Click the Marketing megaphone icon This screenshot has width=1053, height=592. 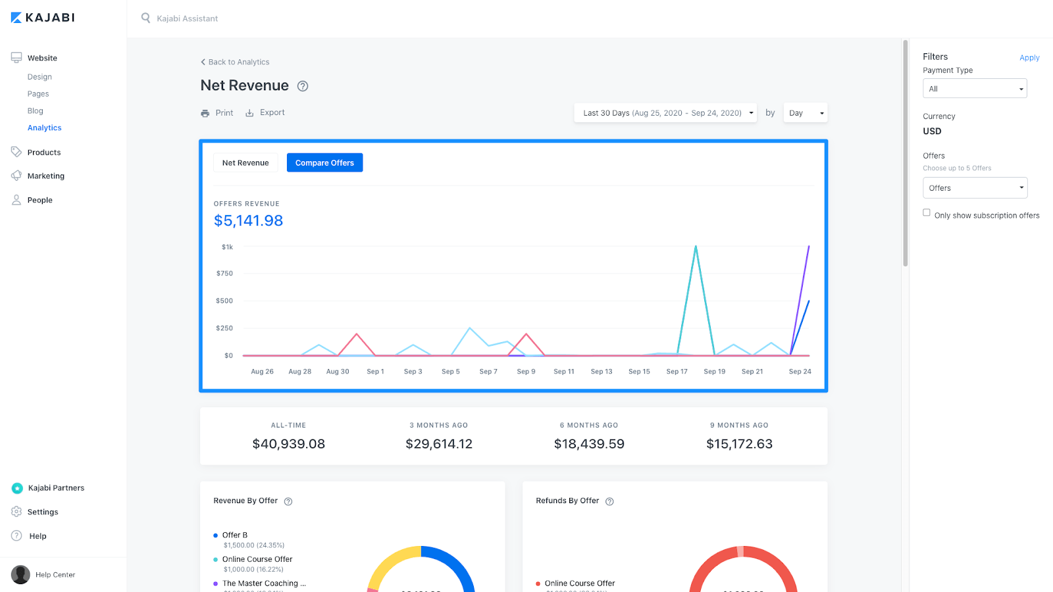[x=16, y=176]
